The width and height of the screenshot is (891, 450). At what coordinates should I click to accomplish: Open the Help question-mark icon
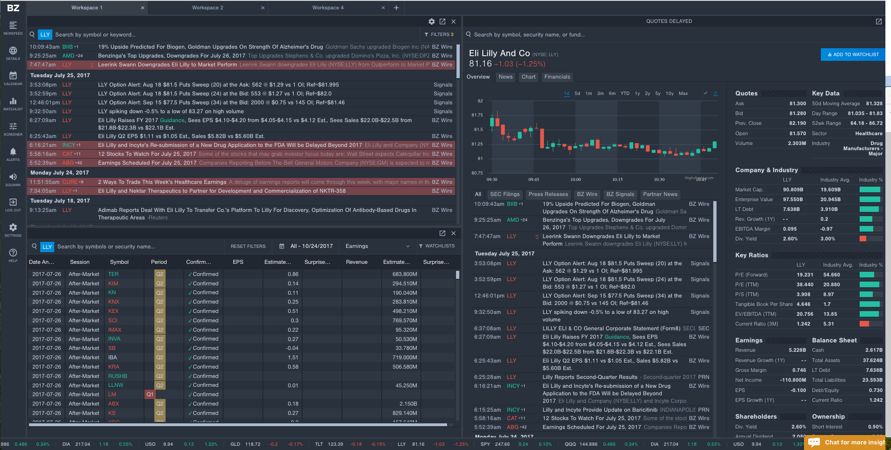tap(13, 253)
